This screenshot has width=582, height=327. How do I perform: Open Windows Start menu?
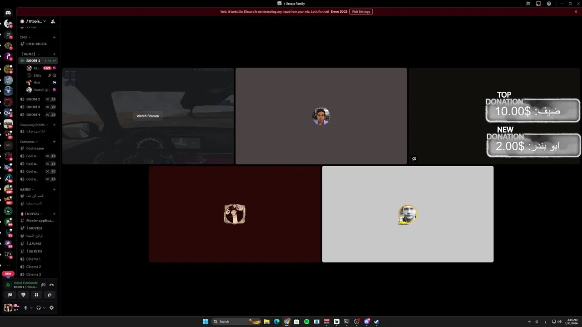pyautogui.click(x=206, y=322)
